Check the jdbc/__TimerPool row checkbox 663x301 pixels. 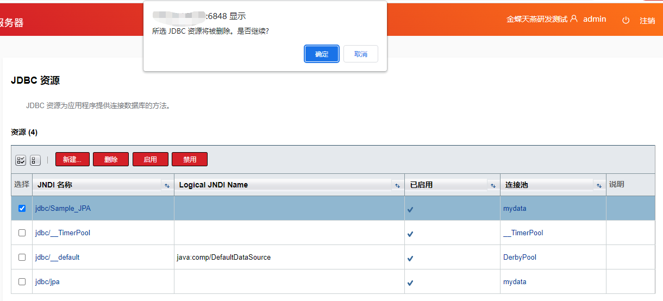click(22, 233)
